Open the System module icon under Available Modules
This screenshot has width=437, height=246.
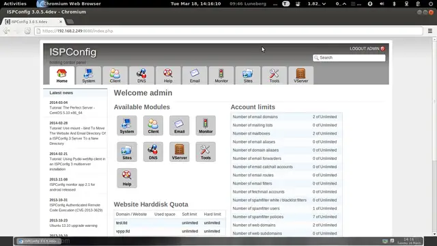click(127, 126)
